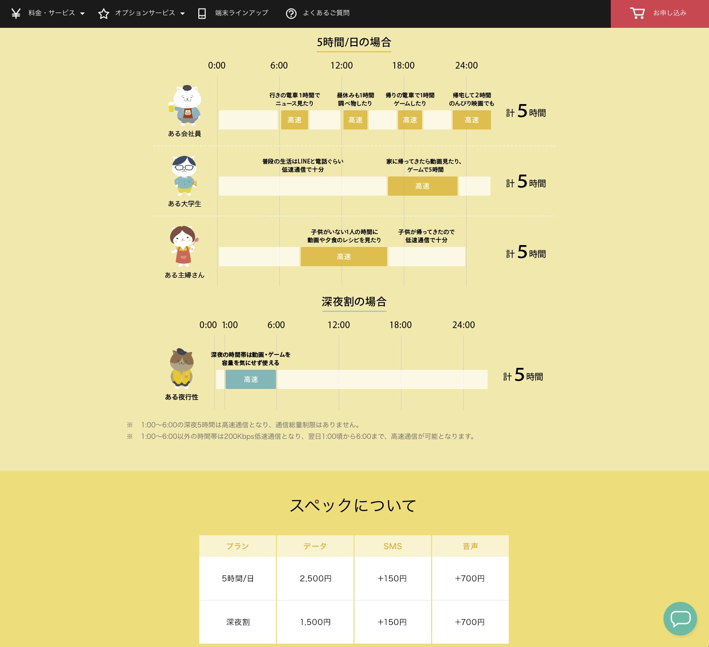
Task: Click the yen icon in navigation bar
Action: click(16, 13)
